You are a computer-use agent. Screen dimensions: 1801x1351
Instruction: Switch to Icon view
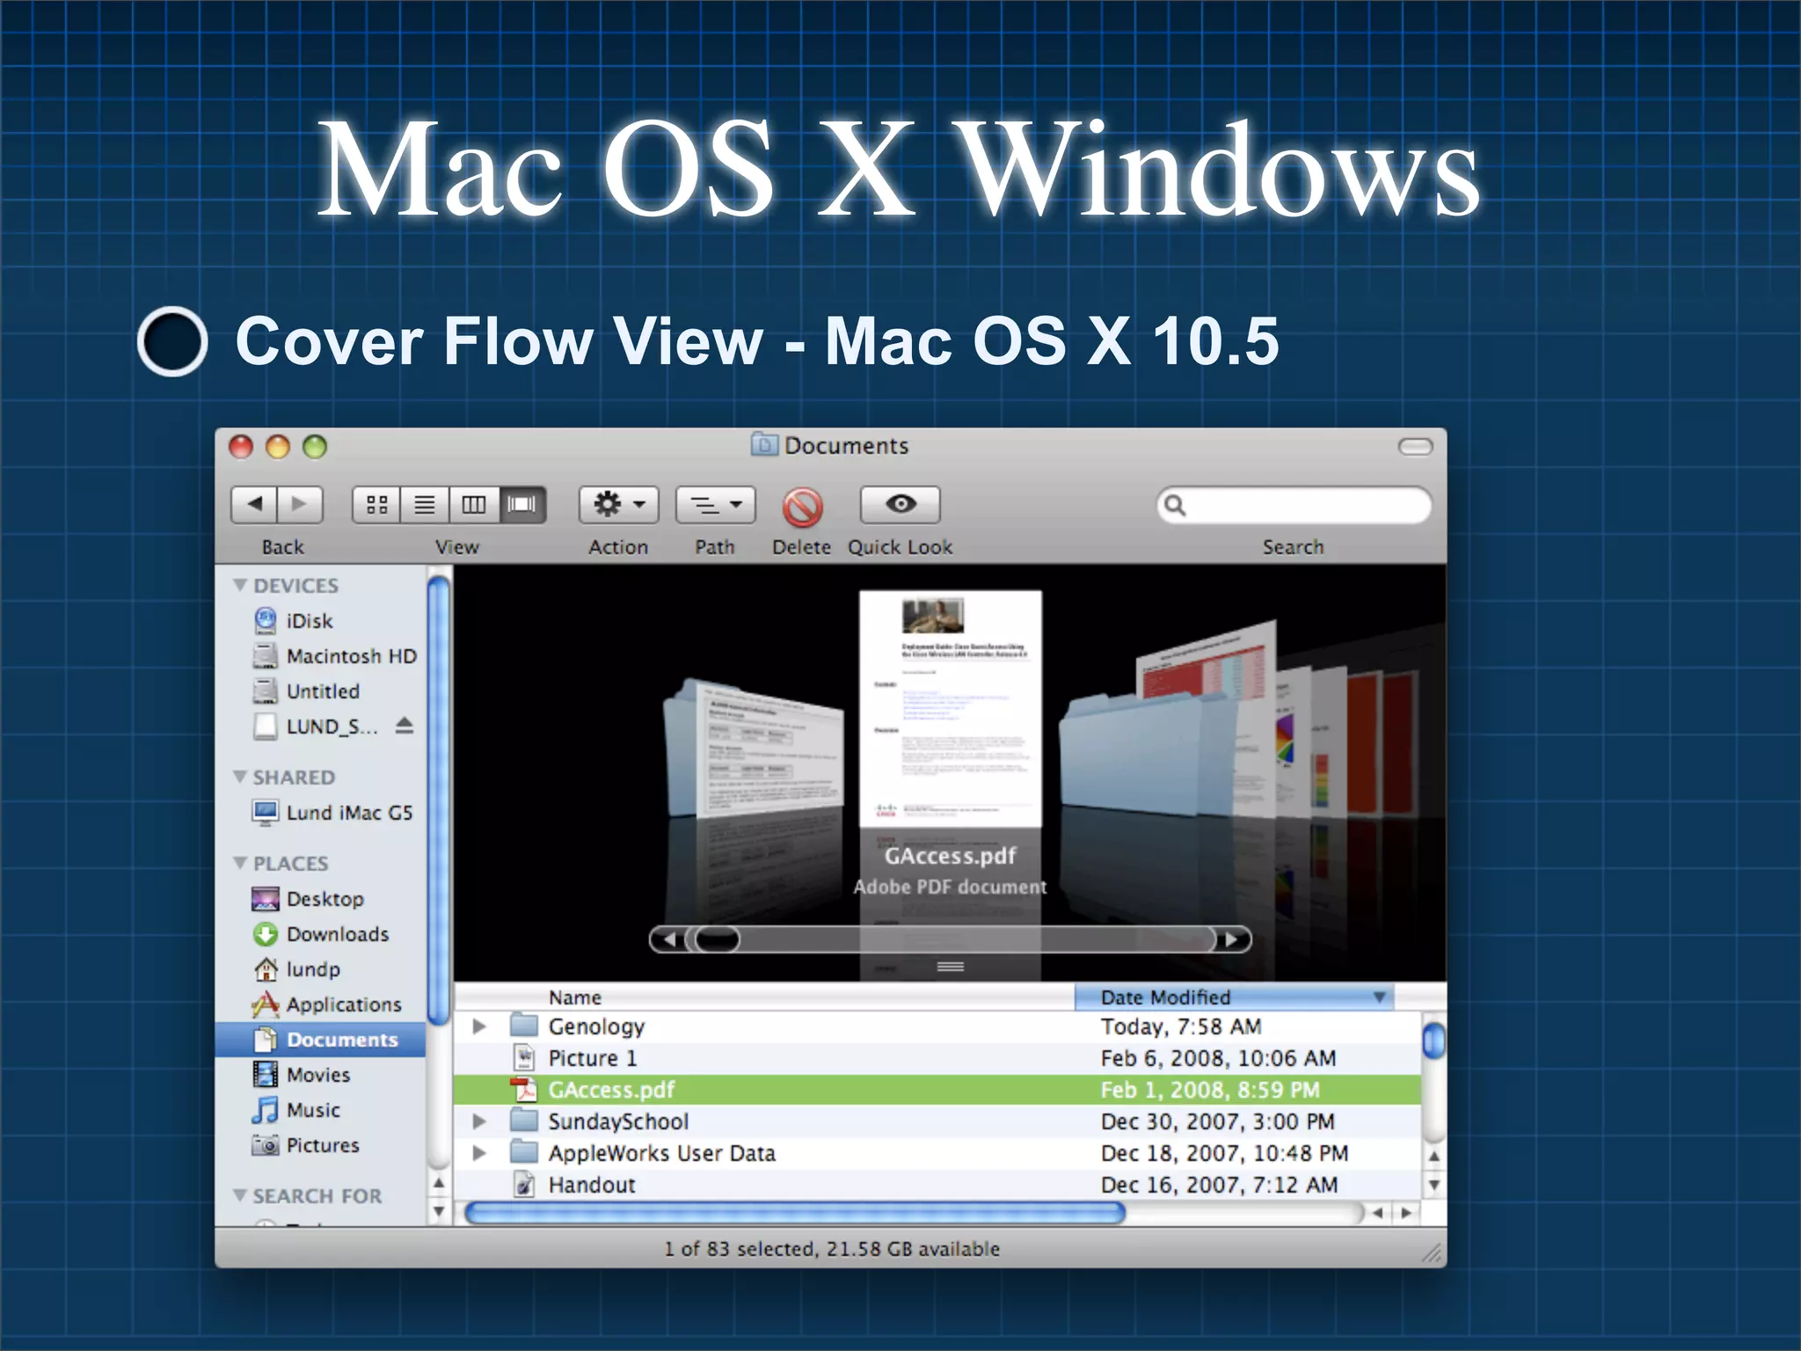click(x=376, y=504)
